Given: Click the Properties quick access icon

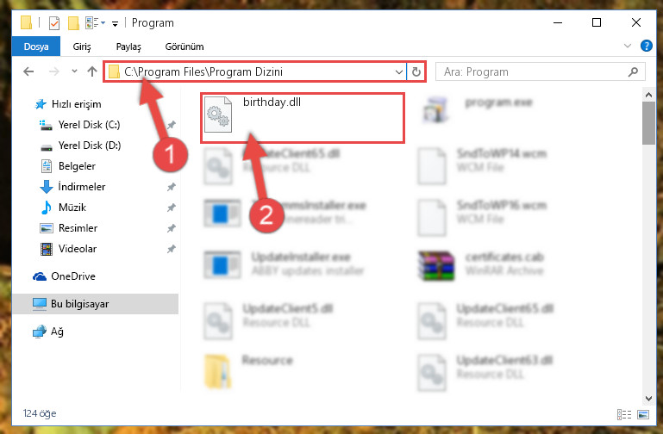Looking at the screenshot, I should point(54,22).
